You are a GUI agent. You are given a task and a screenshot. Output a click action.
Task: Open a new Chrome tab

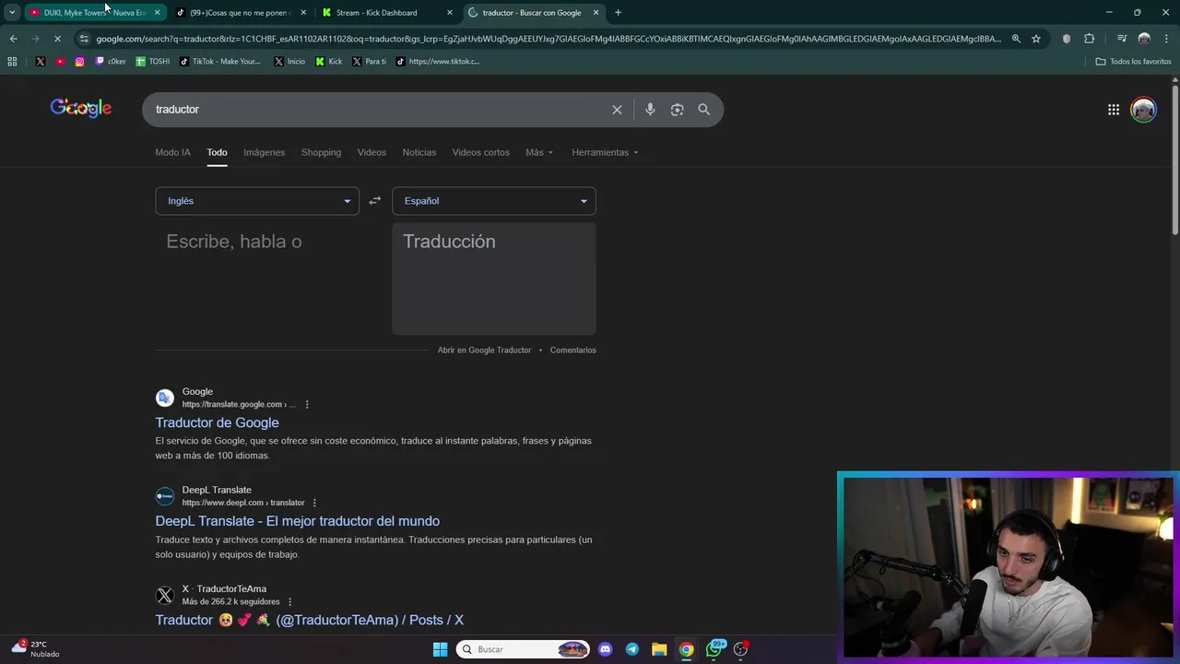pos(618,13)
